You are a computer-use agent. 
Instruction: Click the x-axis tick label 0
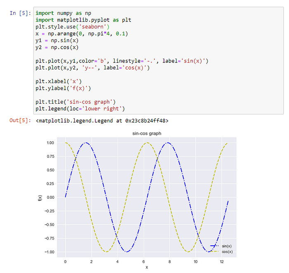tap(65, 262)
